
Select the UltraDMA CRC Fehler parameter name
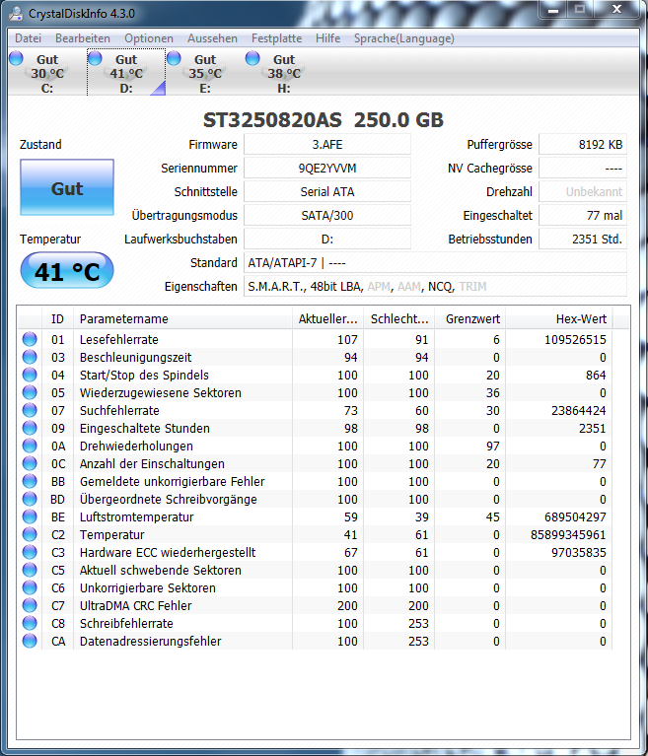(x=135, y=605)
